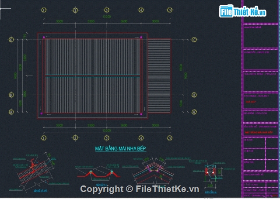Select red MẶT BẰNG MÁI NHÀ BẾP in title block
This screenshot has width=280, height=199.
259,132
